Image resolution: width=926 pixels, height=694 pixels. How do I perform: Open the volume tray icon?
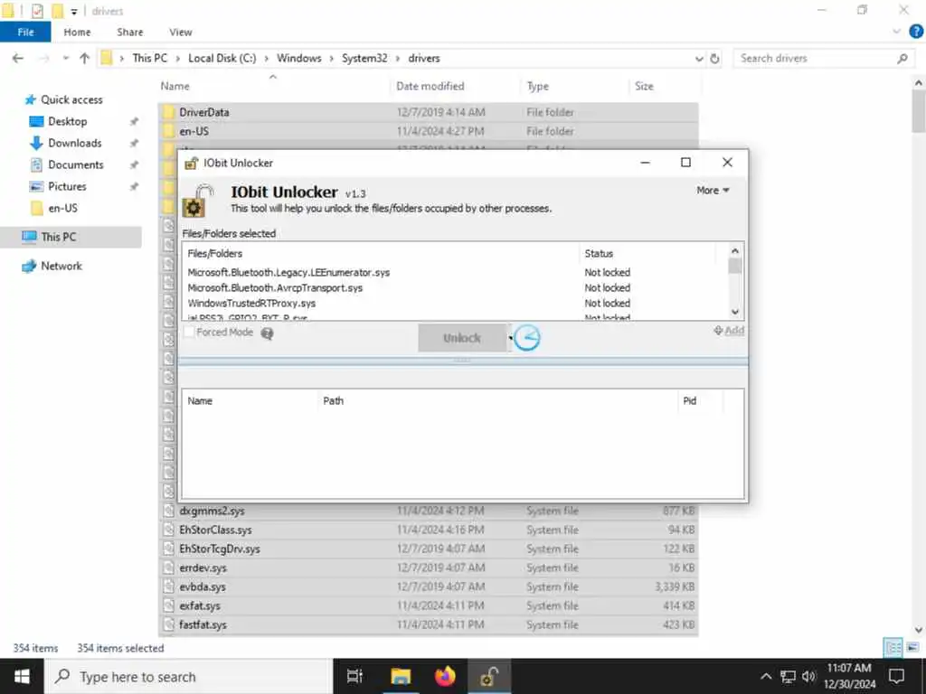pyautogui.click(x=808, y=676)
